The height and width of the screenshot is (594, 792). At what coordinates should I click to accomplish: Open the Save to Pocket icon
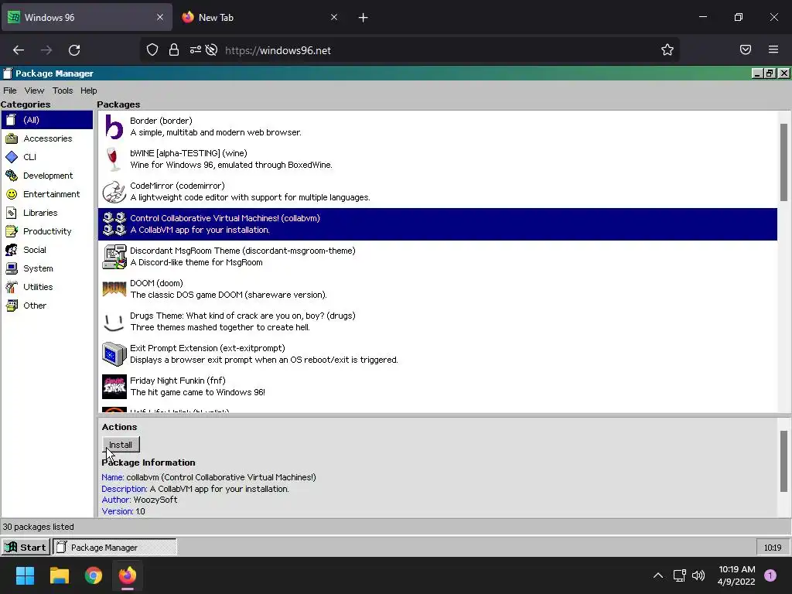point(746,49)
